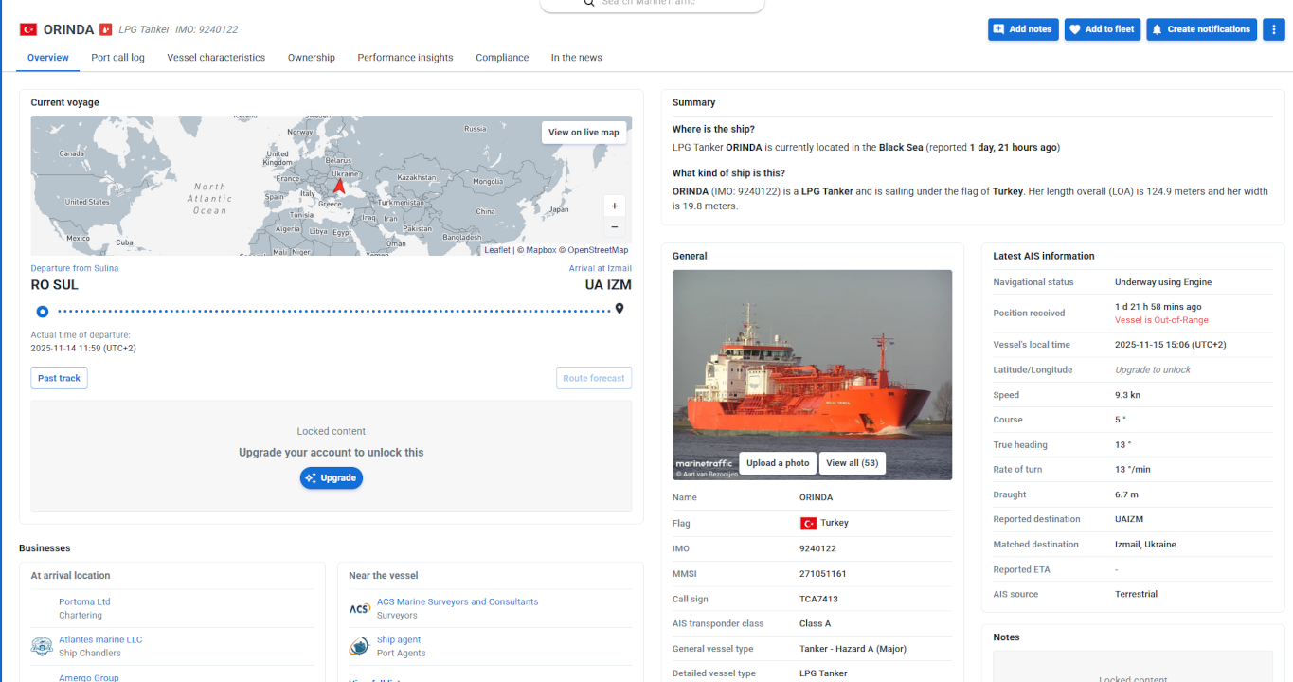
Task: Zoom in on the voyage map
Action: point(615,206)
